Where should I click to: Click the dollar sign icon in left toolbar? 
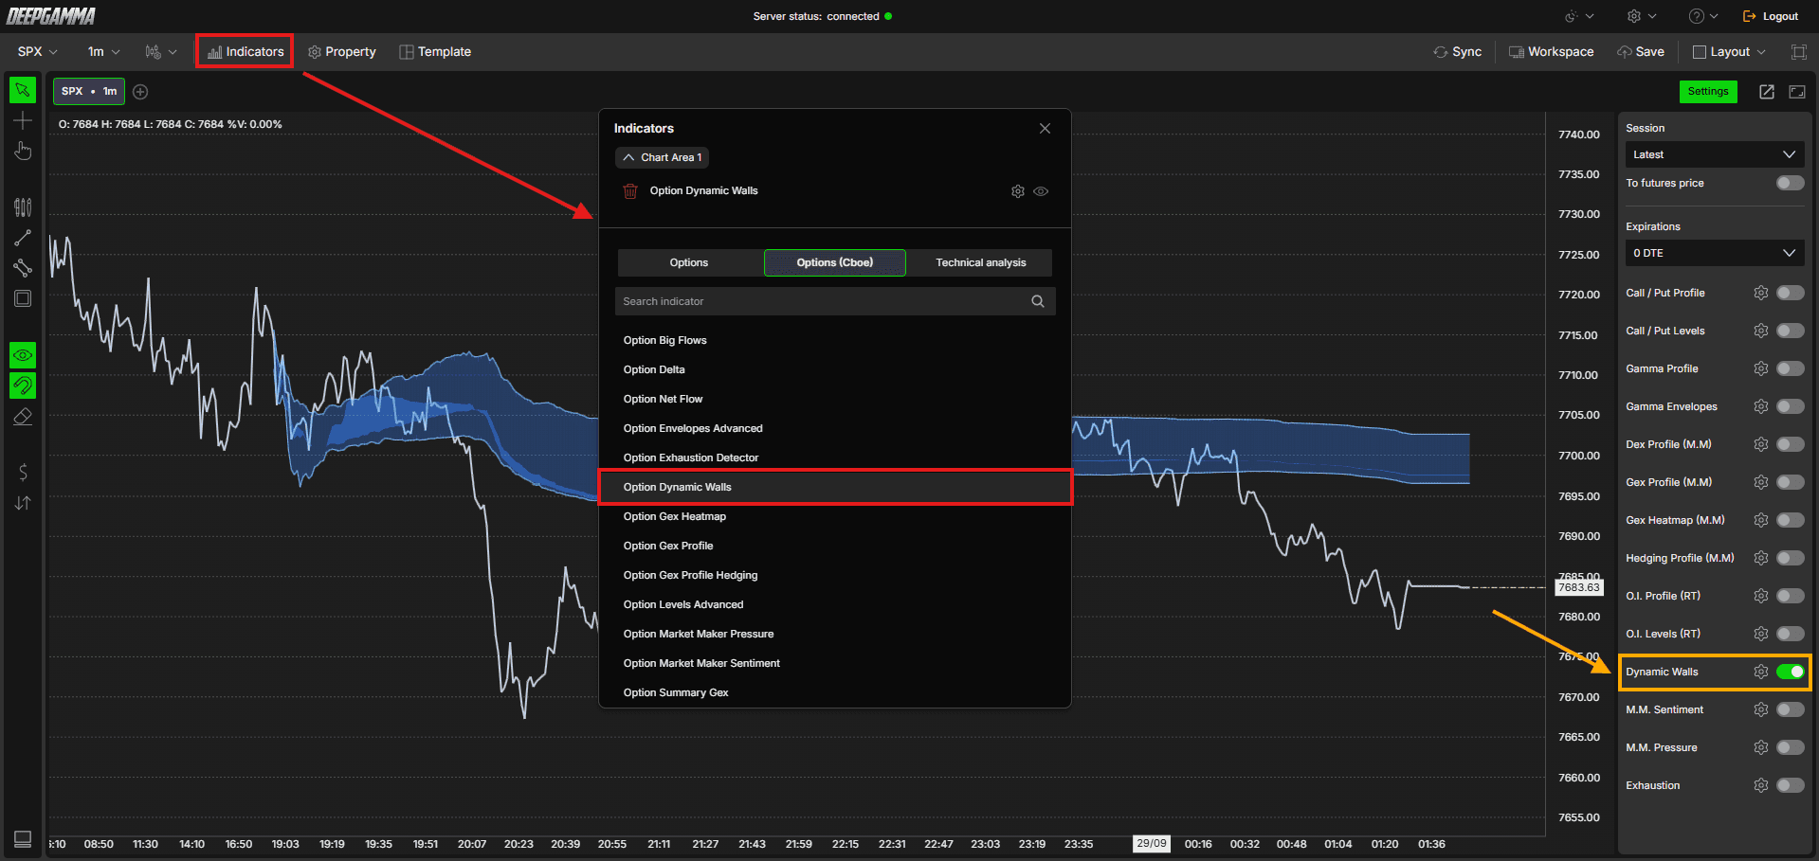point(23,472)
